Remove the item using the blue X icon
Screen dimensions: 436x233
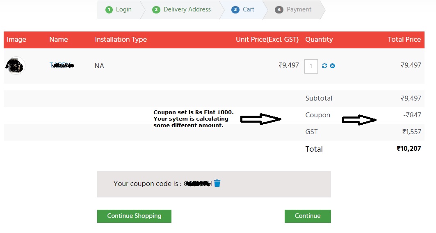(x=332, y=66)
